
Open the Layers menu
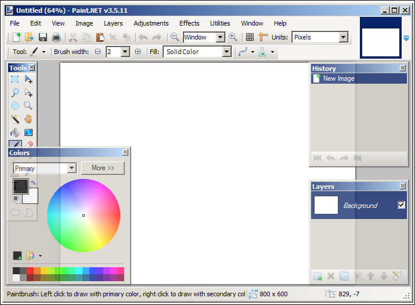tap(113, 23)
